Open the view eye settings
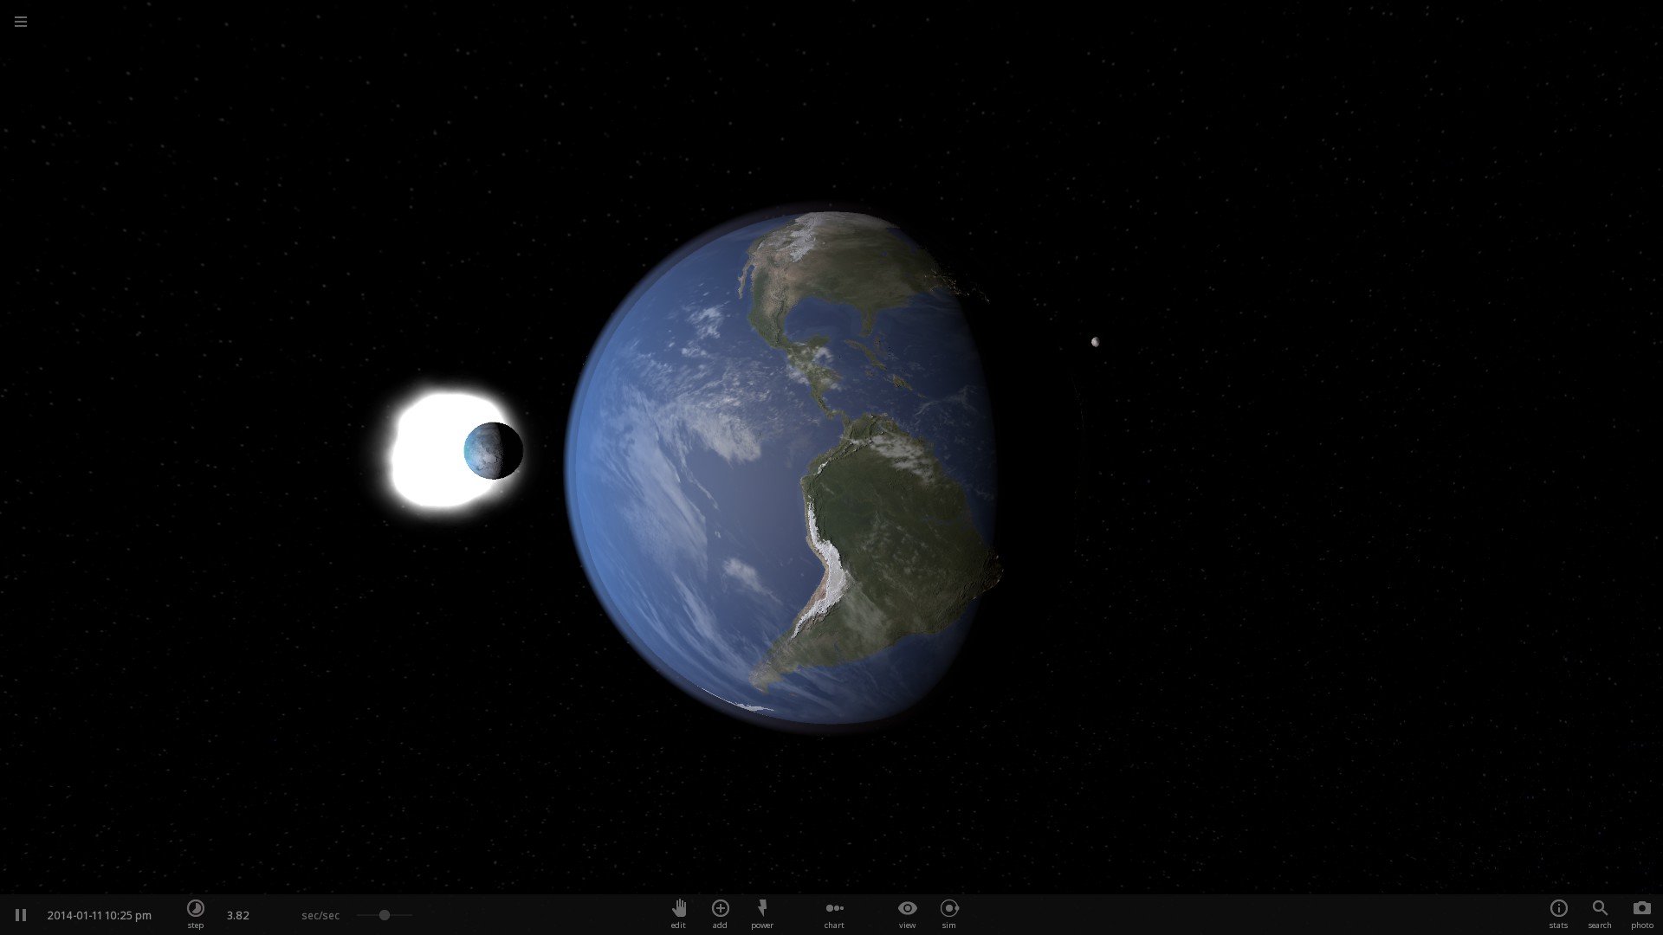The height and width of the screenshot is (935, 1663). pos(907,912)
